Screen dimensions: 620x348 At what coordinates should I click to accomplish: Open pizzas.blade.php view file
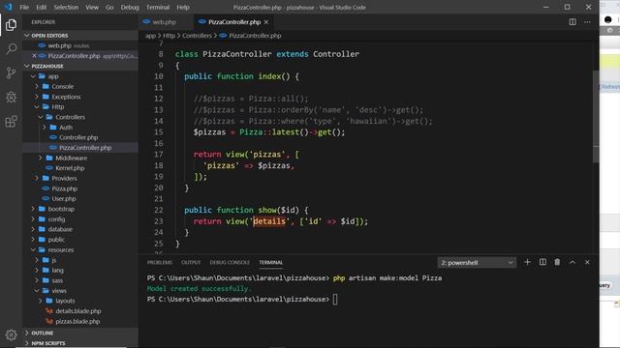click(x=77, y=321)
